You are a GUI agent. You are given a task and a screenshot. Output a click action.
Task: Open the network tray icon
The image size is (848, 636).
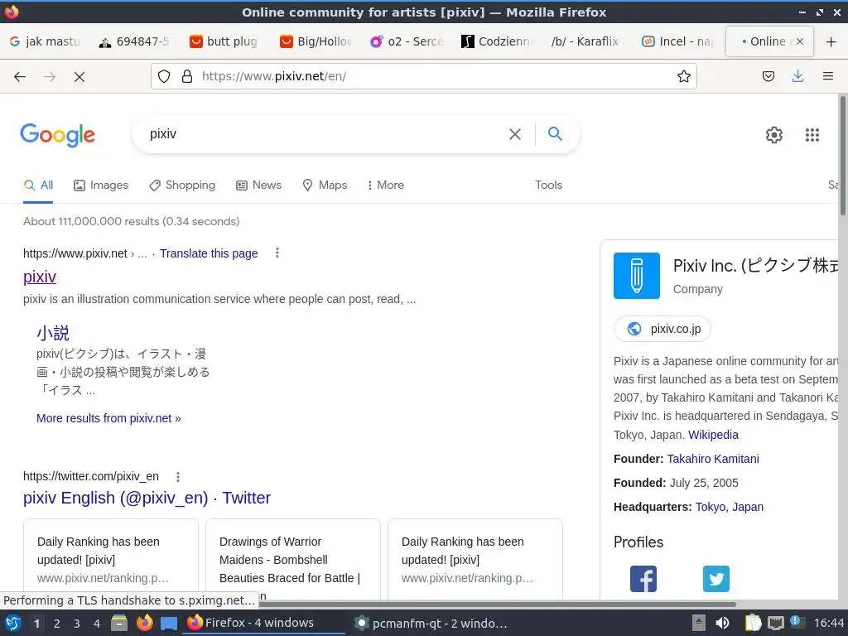[775, 623]
